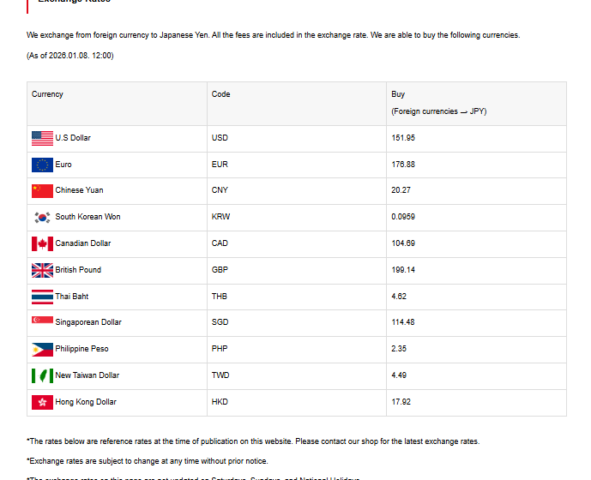Click the Singapore flag icon

pos(42,321)
